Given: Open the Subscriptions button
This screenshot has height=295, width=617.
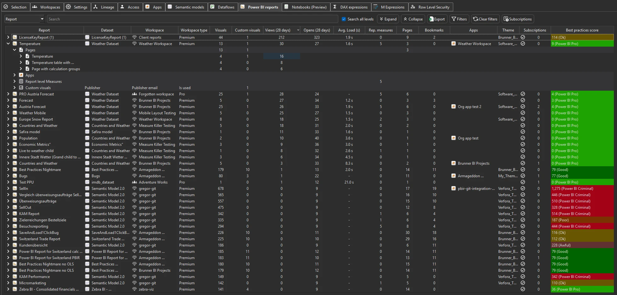Looking at the screenshot, I should click(517, 19).
